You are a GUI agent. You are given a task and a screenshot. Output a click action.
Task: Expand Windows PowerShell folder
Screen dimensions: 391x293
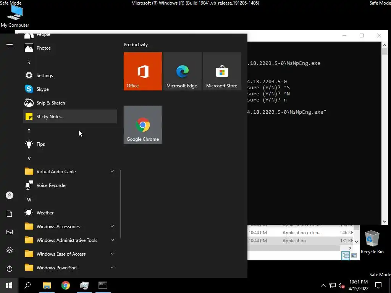70,267
